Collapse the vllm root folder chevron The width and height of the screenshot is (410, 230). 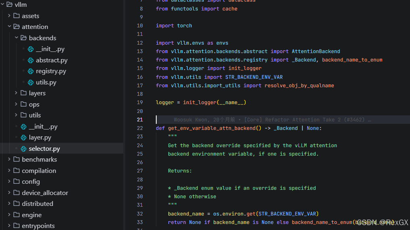[2, 4]
